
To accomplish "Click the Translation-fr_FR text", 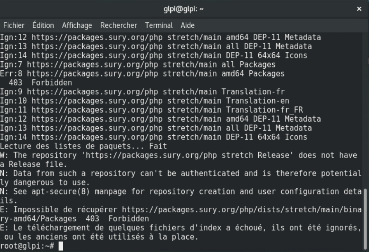I will [264, 110].
